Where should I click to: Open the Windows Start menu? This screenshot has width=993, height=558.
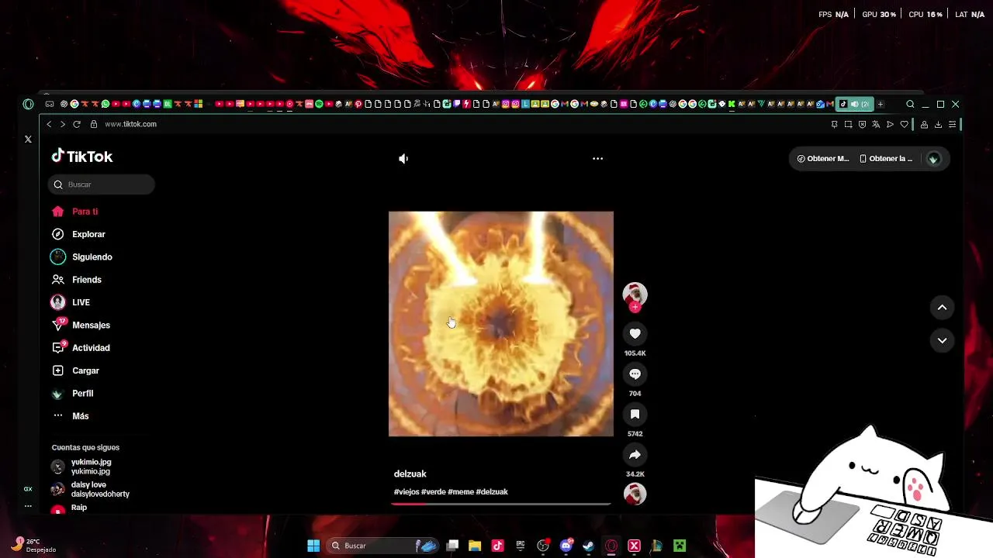tap(313, 546)
